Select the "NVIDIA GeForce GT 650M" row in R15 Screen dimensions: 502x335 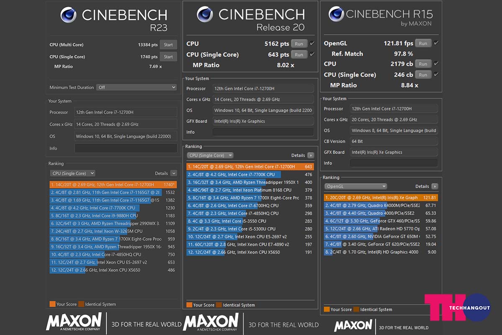381,236
